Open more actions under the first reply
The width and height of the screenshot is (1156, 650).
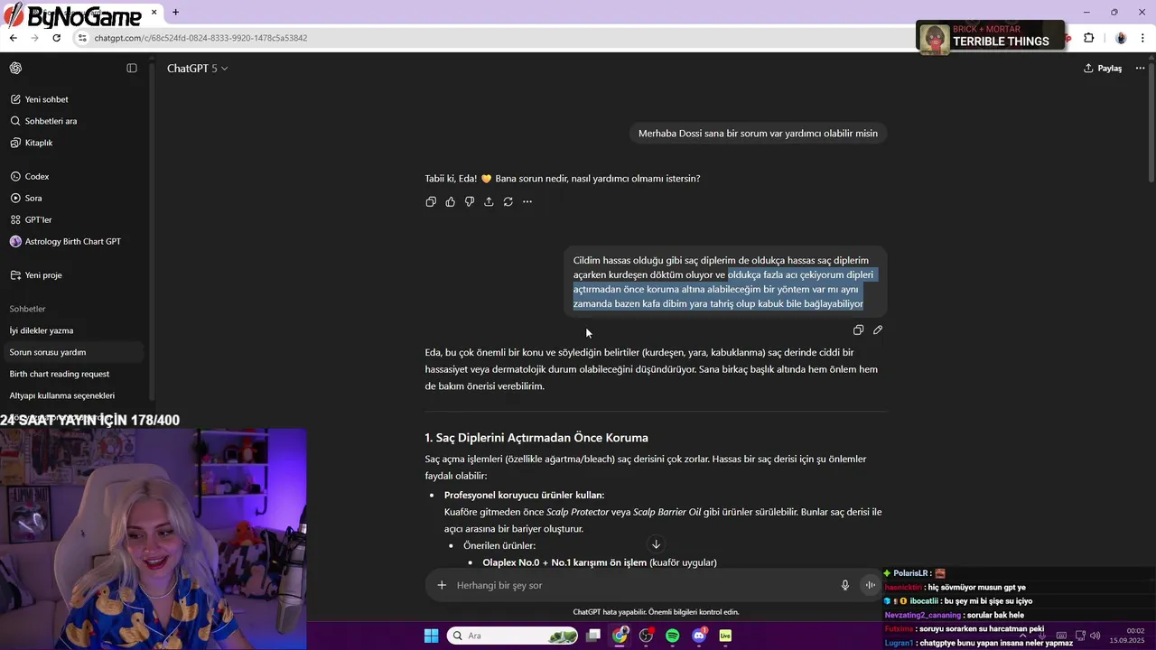coord(527,201)
